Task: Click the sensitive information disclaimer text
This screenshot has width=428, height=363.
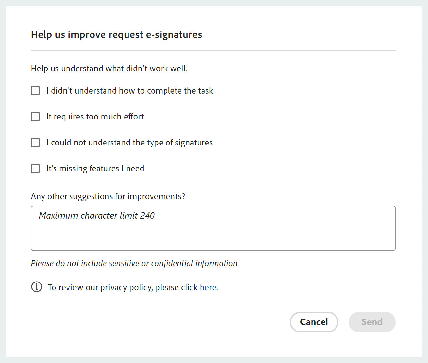Action: click(135, 263)
